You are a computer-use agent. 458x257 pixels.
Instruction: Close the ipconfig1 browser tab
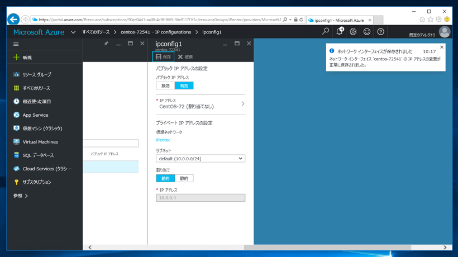[370, 20]
